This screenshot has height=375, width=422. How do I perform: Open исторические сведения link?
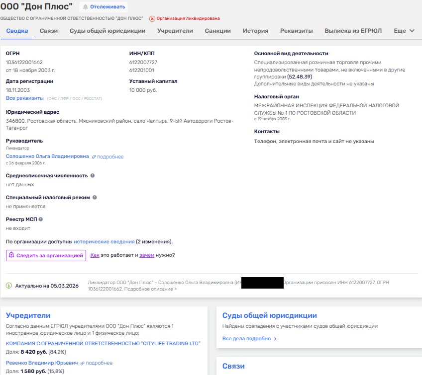(104, 242)
